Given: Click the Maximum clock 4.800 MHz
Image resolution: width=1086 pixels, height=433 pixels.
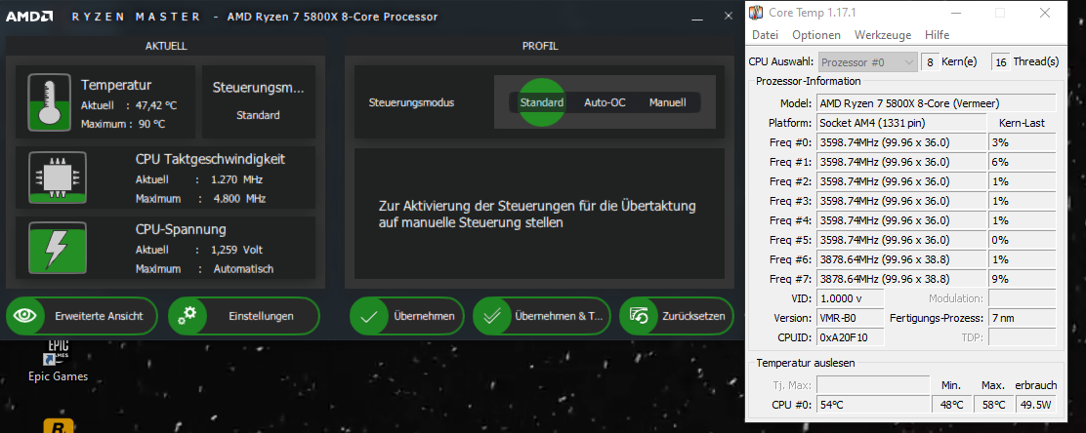Looking at the screenshot, I should (x=238, y=199).
